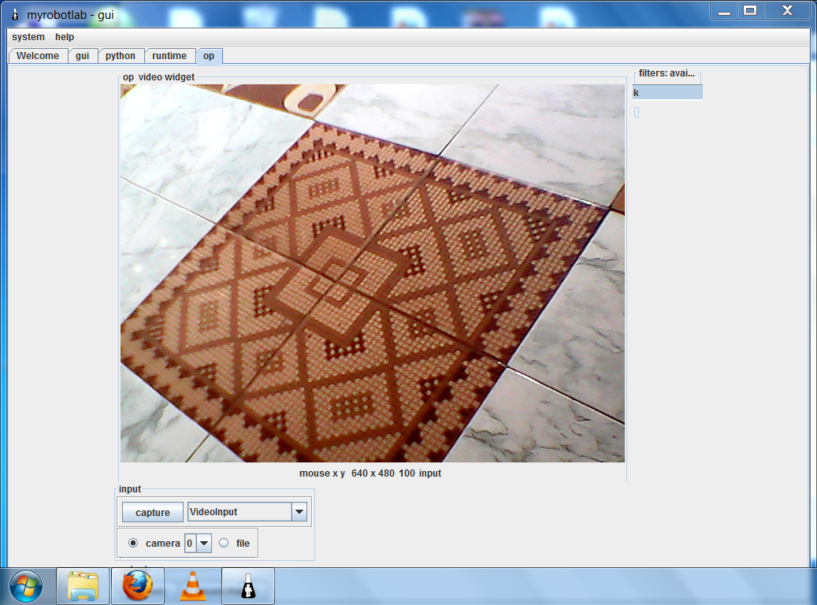This screenshot has height=605, width=817.
Task: Switch to the gui tab
Action: (82, 56)
